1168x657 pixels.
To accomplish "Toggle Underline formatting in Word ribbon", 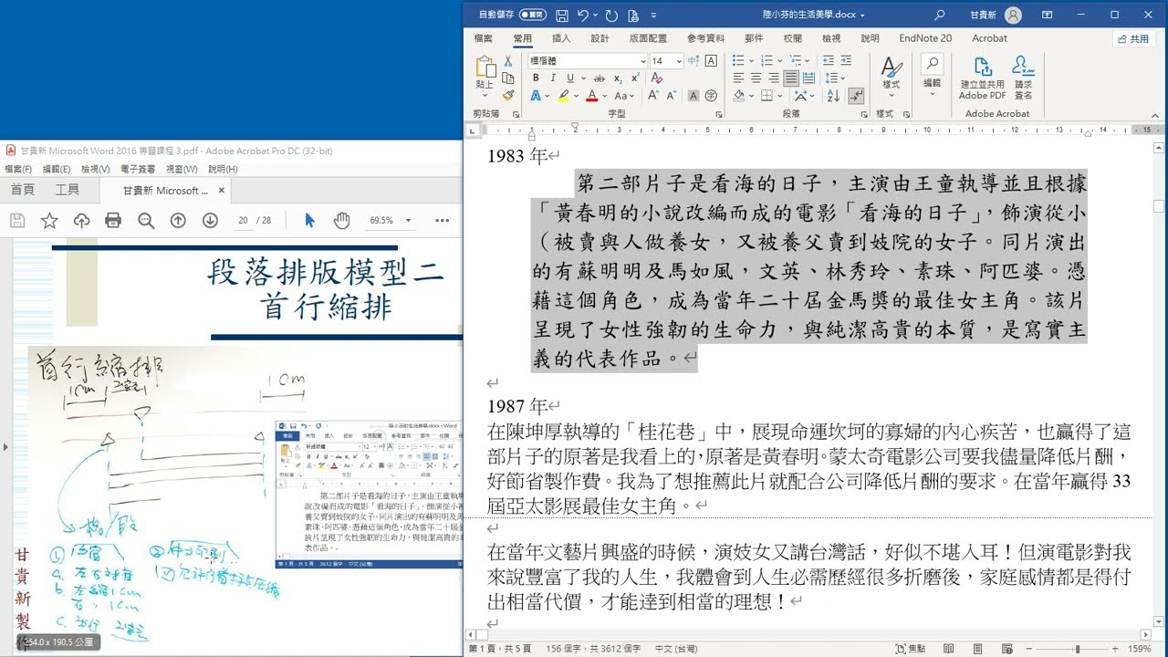I will 569,78.
